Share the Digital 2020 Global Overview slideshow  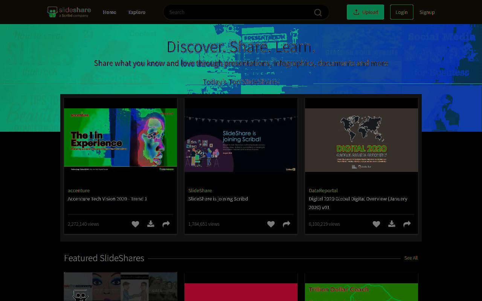(407, 224)
